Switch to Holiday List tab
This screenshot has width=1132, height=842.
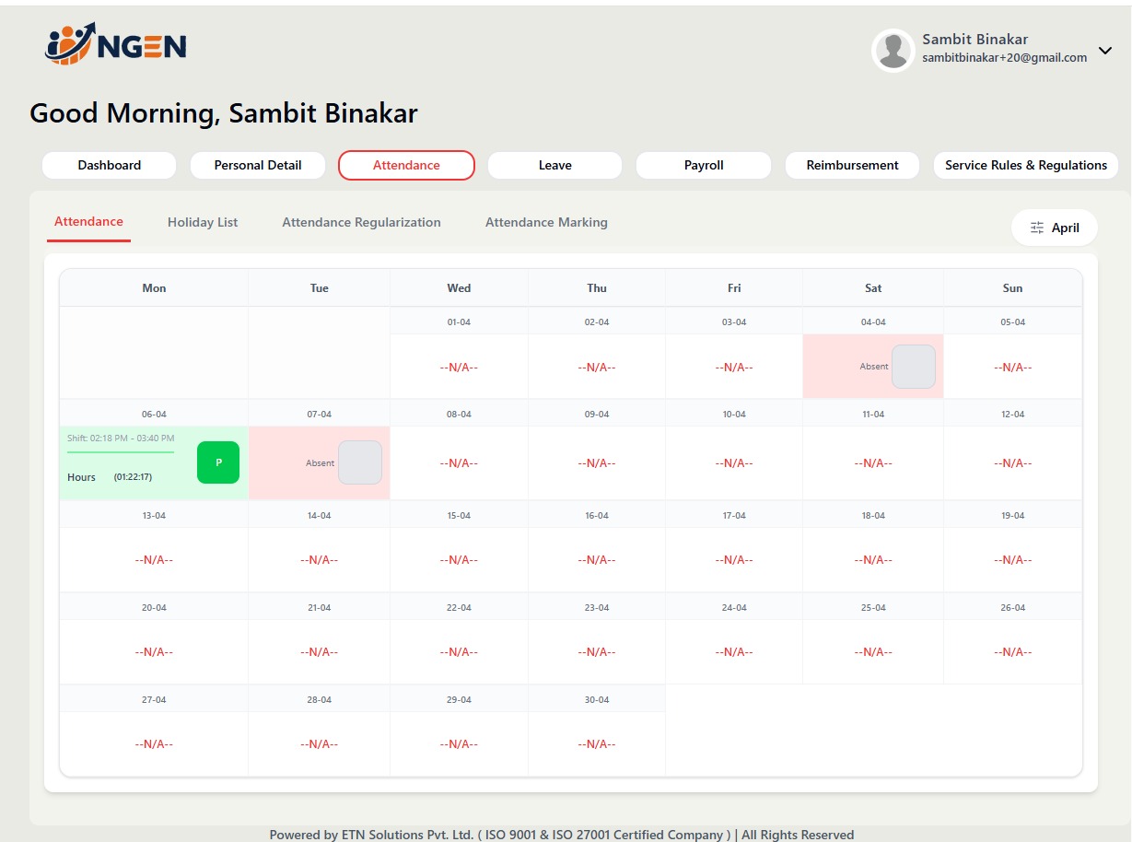(x=203, y=222)
